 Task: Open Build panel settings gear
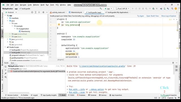click(173, 63)
